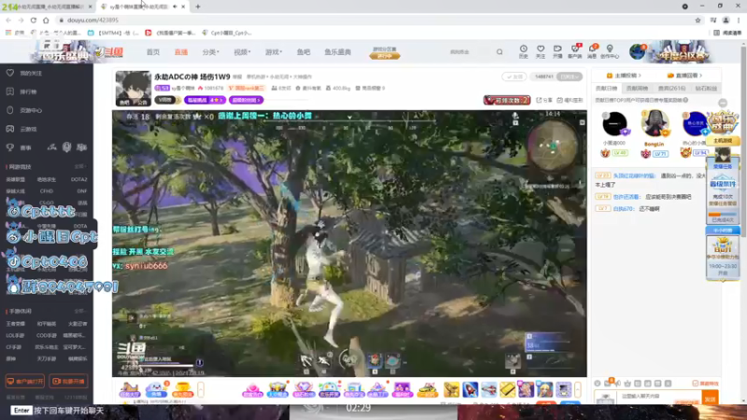
Task: Open the browser home page icon
Action: click(46, 20)
